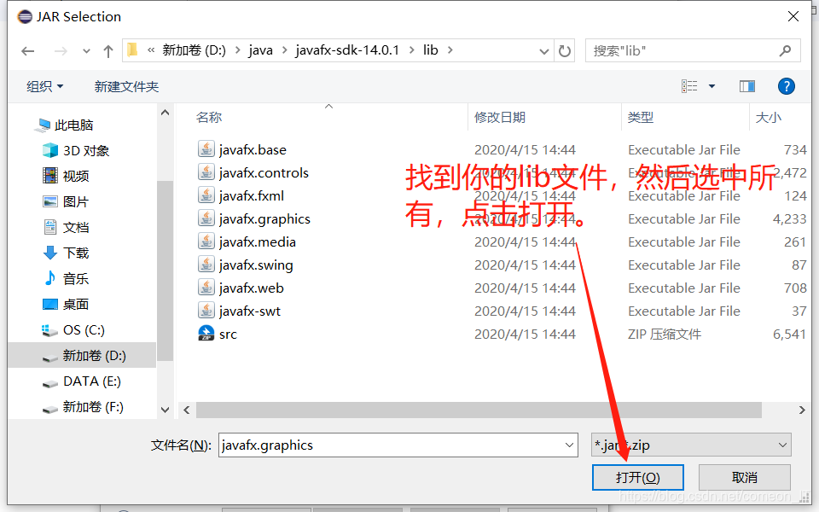The height and width of the screenshot is (512, 819).
Task: Select javafx.swing jar icon
Action: pos(206,265)
